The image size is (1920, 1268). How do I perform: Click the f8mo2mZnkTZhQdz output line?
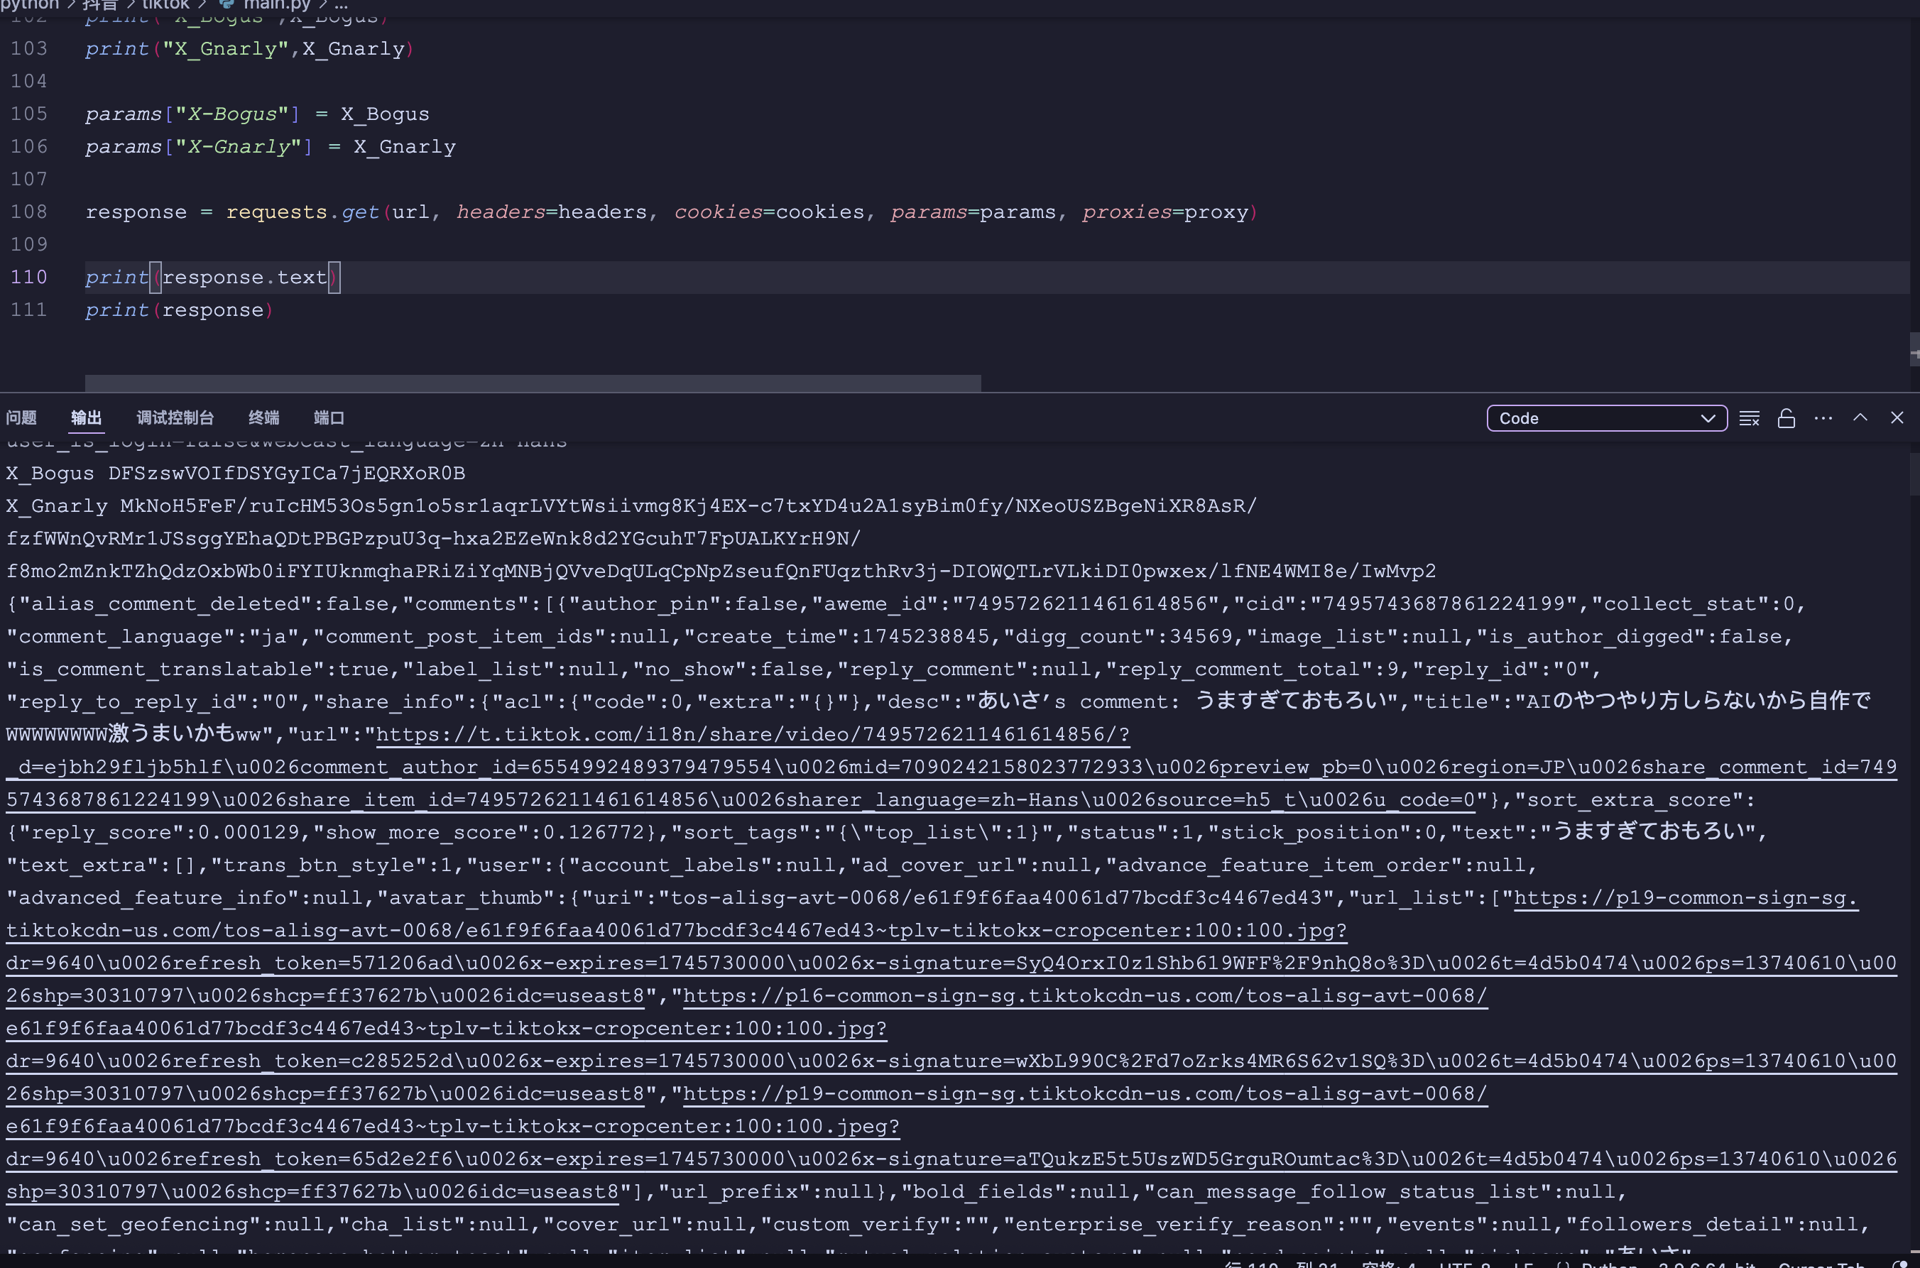click(721, 571)
